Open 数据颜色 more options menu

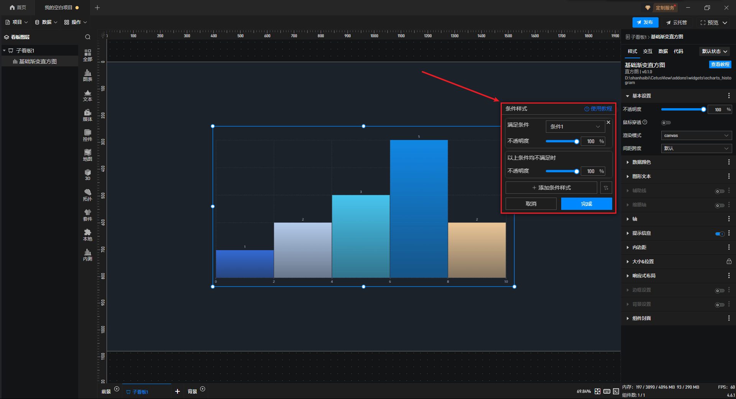click(x=729, y=162)
